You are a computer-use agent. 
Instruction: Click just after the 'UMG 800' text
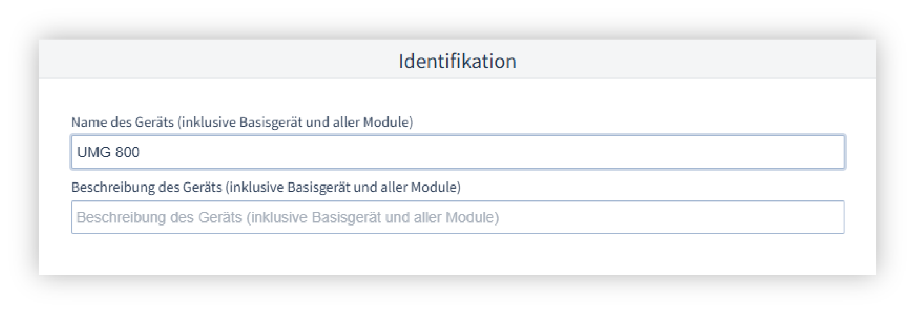[142, 152]
